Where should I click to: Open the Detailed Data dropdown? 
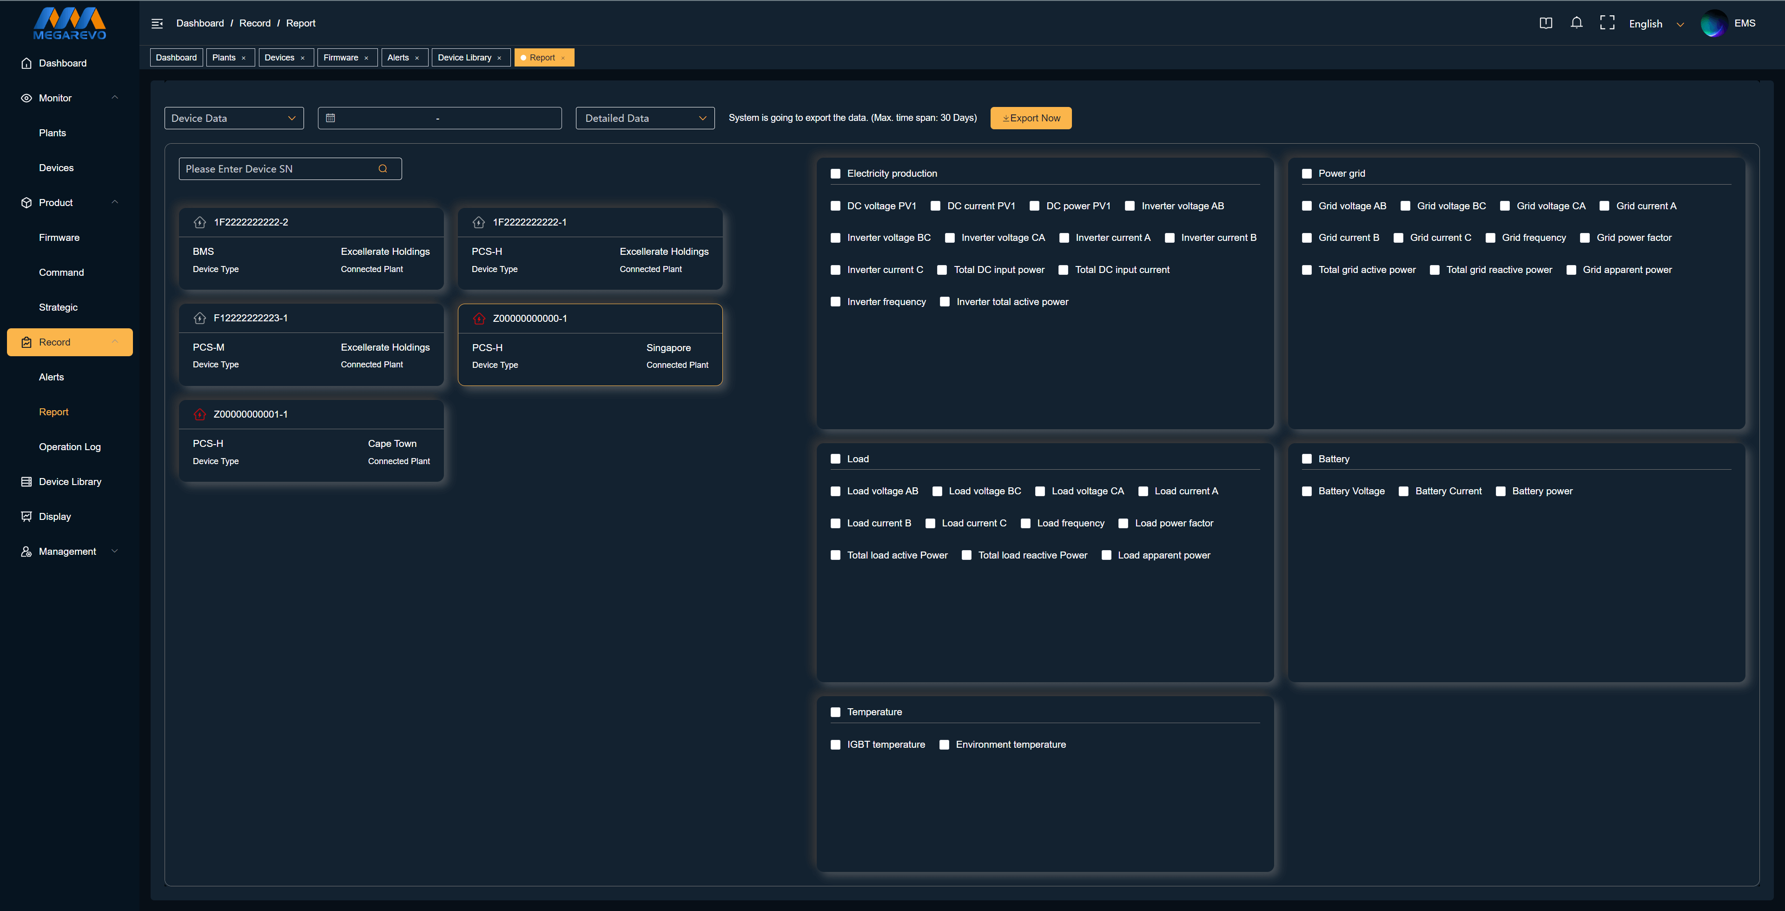pyautogui.click(x=645, y=118)
